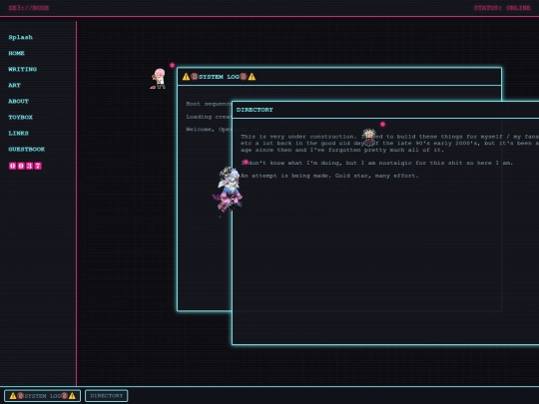The image size is (539, 404).
Task: Click 'nostalgic for this shit' paragraph
Action: pos(376,163)
